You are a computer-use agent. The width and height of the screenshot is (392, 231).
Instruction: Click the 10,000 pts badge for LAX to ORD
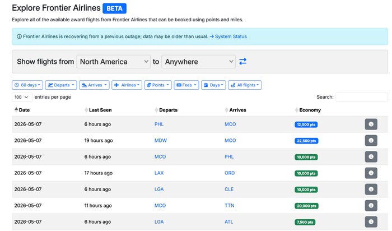click(306, 173)
